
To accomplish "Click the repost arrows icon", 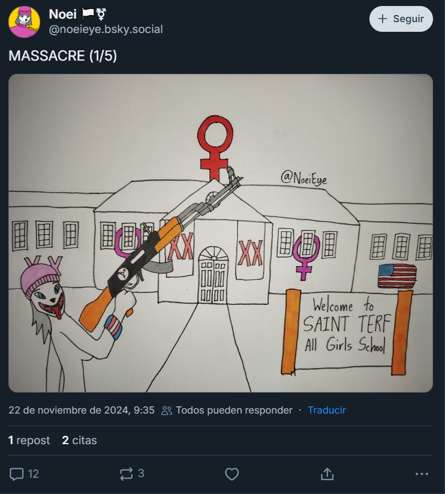I will pos(126,474).
